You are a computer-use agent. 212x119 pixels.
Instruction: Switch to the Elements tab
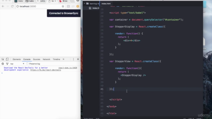pos(17,59)
